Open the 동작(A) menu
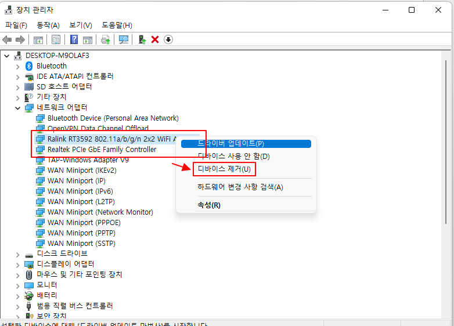The image size is (454, 326). point(48,26)
